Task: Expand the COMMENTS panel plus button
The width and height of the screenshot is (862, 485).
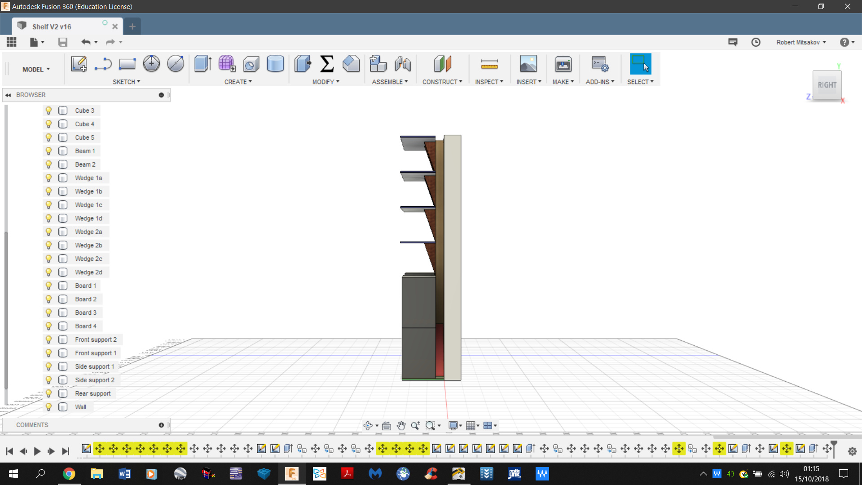Action: pyautogui.click(x=161, y=425)
